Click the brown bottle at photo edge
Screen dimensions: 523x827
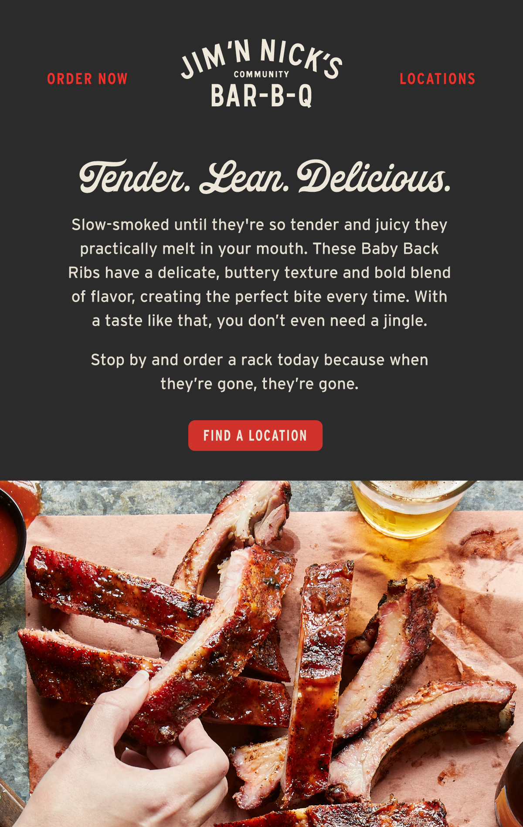point(509,785)
